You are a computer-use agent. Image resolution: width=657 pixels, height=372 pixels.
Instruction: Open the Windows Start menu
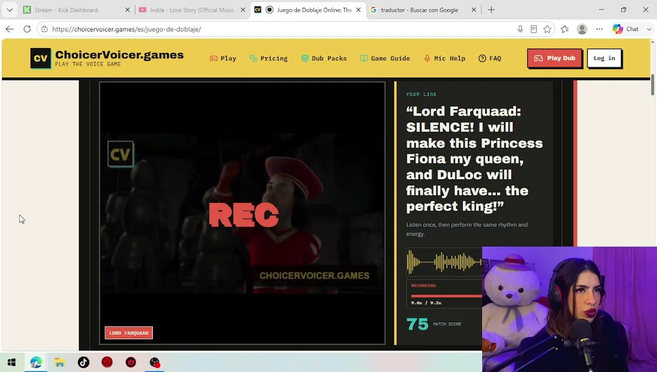11,362
